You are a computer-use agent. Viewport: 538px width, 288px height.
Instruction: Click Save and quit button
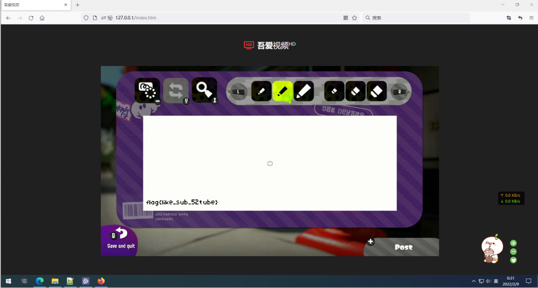120,240
